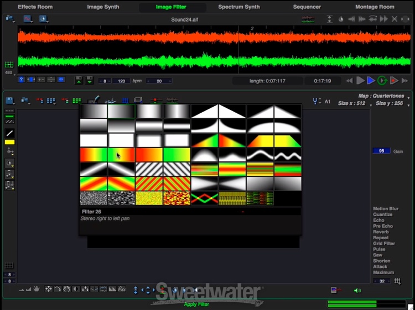Click the zoom plus-minus button
The height and width of the screenshot is (310, 415).
click(x=41, y=80)
